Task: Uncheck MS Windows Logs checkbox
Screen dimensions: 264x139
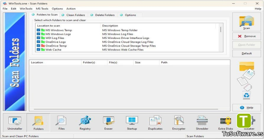Action: (x=38, y=34)
